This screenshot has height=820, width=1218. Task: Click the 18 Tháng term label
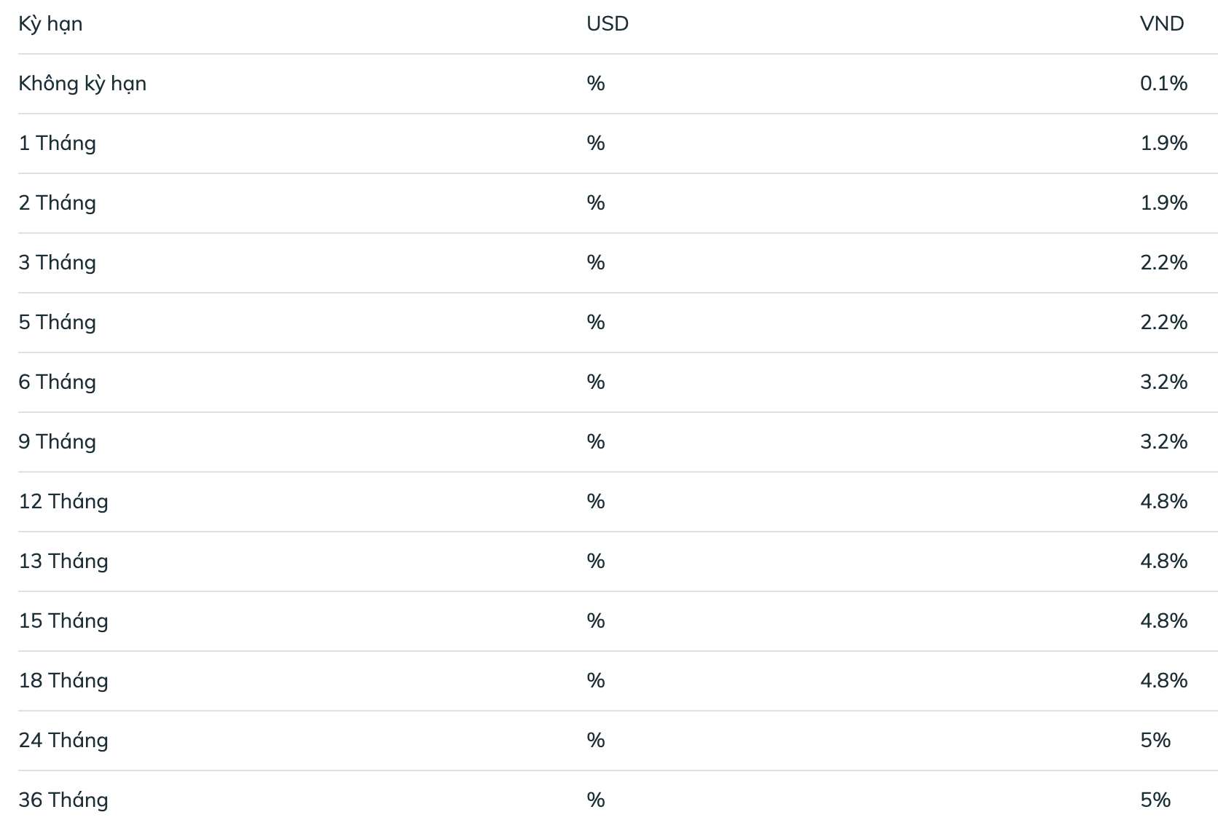tap(63, 681)
